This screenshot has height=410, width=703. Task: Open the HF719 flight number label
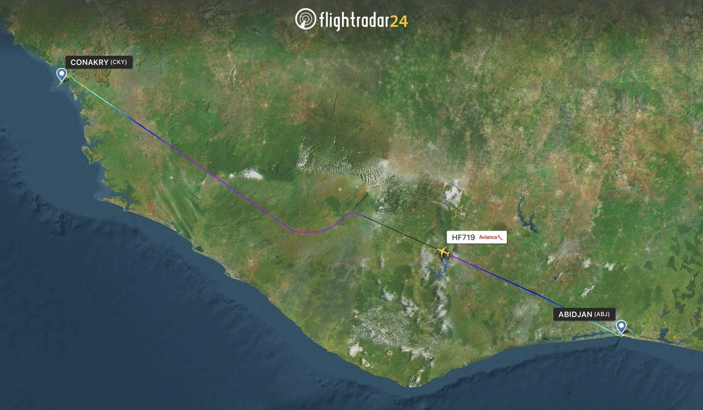(x=463, y=237)
